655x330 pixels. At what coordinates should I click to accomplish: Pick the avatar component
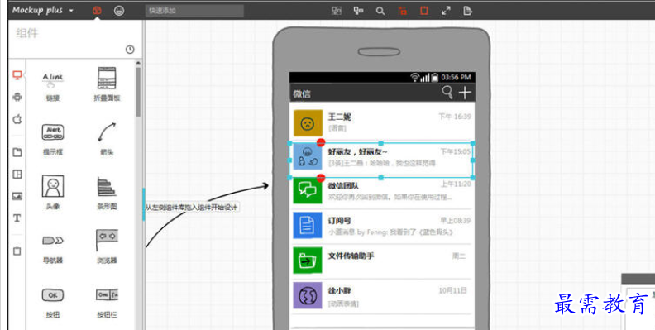[x=53, y=192]
